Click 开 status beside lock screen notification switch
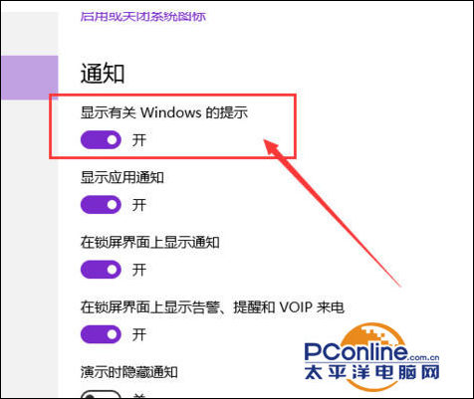 click(x=139, y=270)
